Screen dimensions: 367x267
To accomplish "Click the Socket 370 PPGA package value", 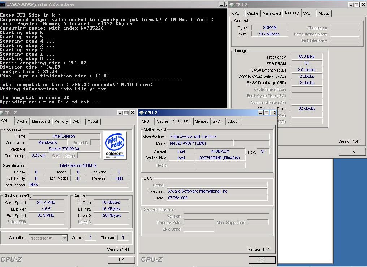I will pyautogui.click(x=64, y=149).
